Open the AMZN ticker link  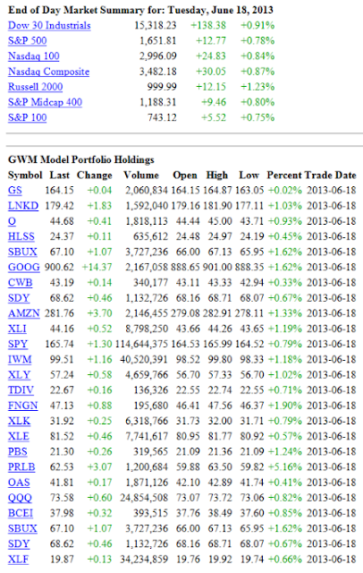coord(24,313)
